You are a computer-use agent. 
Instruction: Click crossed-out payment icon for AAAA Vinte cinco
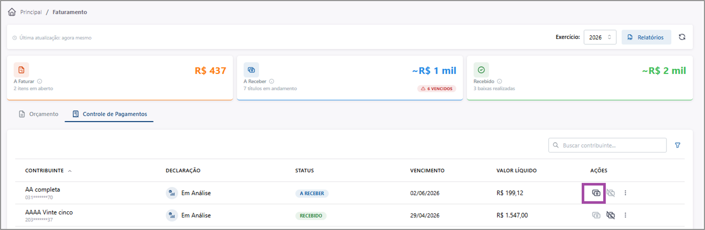610,215
